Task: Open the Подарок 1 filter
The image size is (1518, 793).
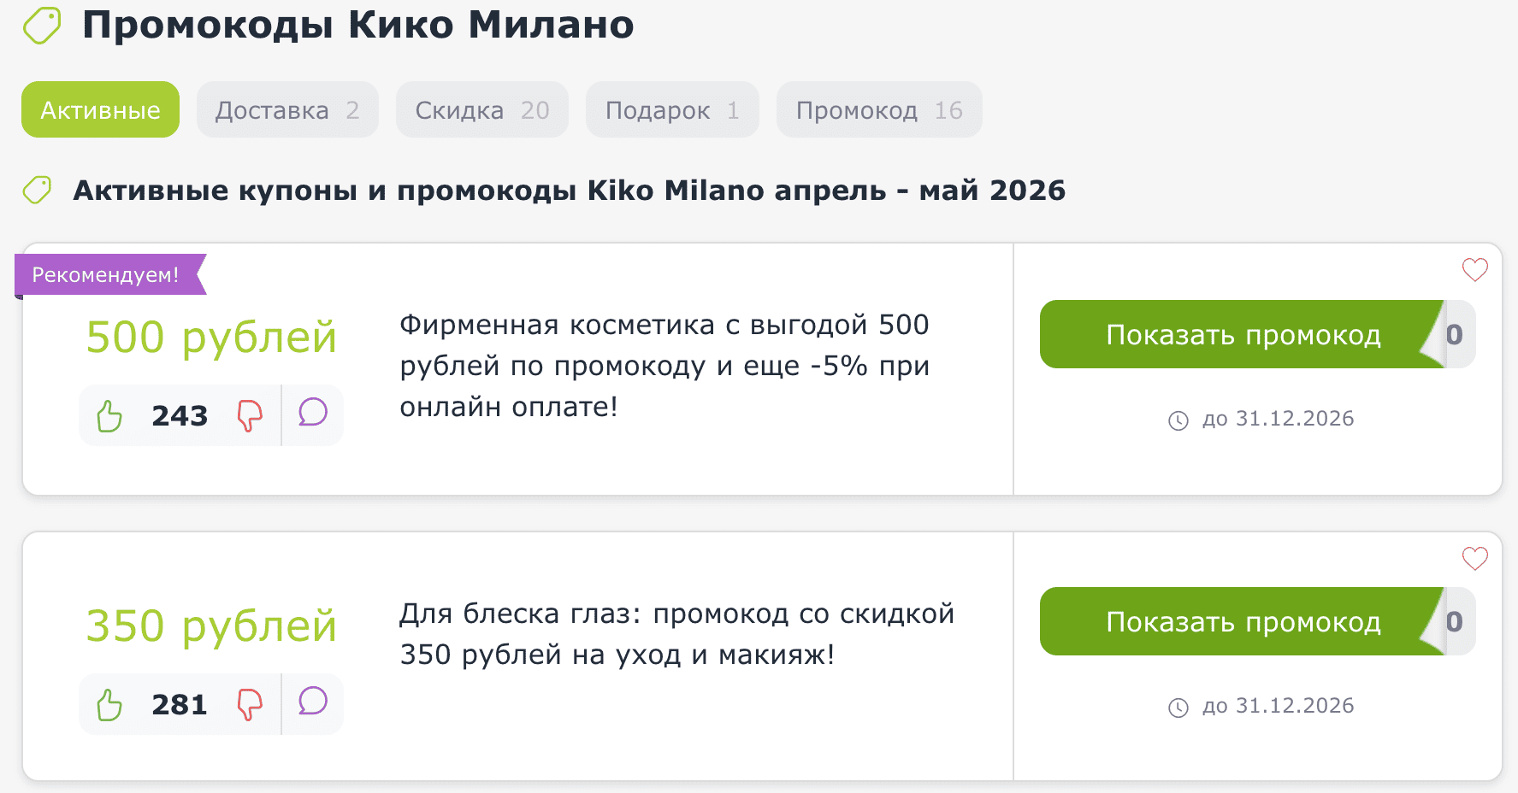Action: (672, 109)
